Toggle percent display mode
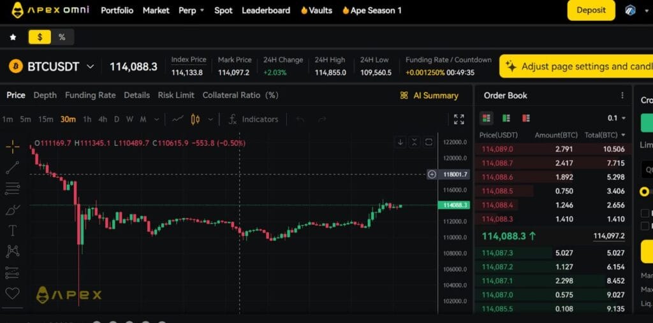 pos(62,37)
